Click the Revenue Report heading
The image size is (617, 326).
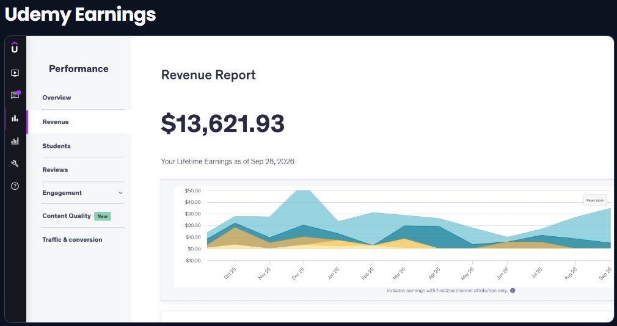(x=208, y=74)
